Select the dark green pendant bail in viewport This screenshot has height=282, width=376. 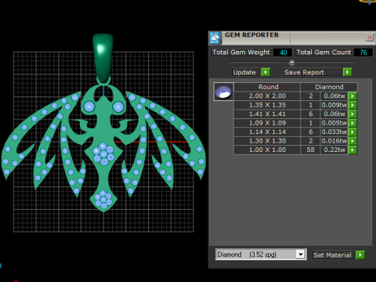[x=103, y=58]
